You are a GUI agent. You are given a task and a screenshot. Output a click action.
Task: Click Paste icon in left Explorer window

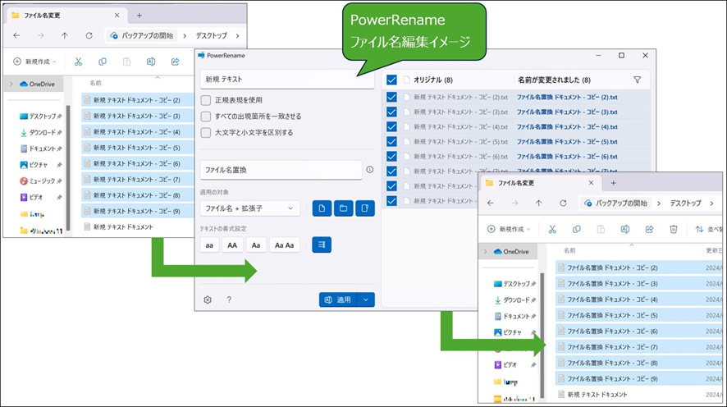[x=126, y=62]
